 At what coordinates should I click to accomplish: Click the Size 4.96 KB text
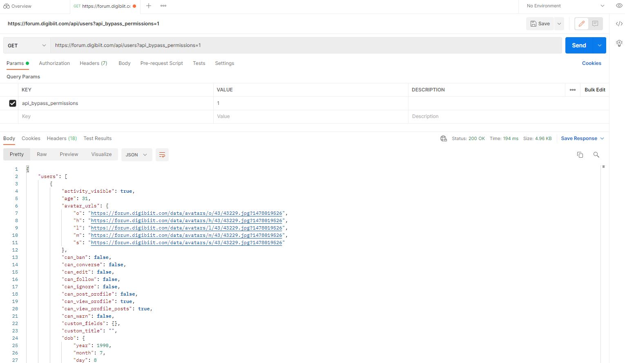click(x=538, y=138)
